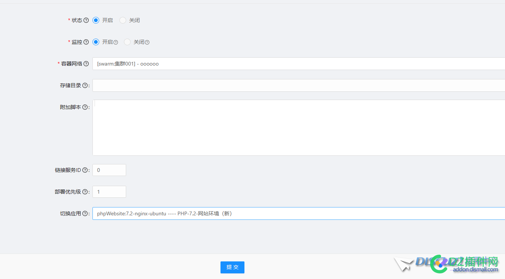This screenshot has height=279, width=505.
Task: Click the 部署优先级 input field
Action: click(x=109, y=192)
